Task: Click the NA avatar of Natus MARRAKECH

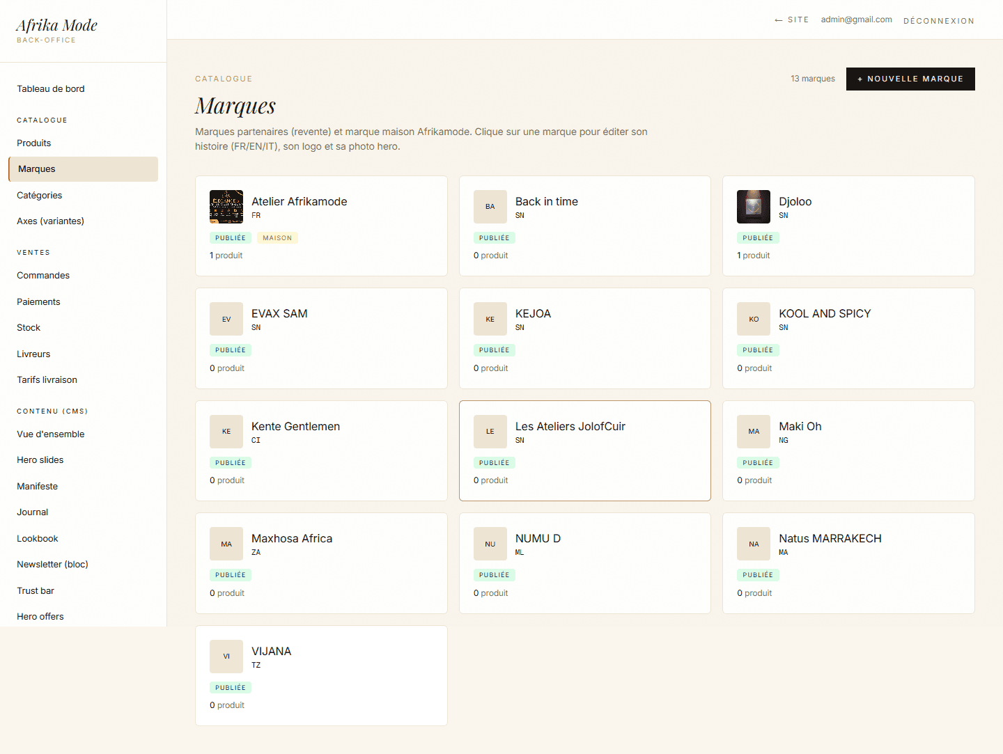Action: coord(754,544)
